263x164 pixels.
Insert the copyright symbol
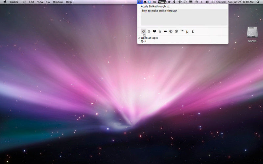(x=171, y=31)
